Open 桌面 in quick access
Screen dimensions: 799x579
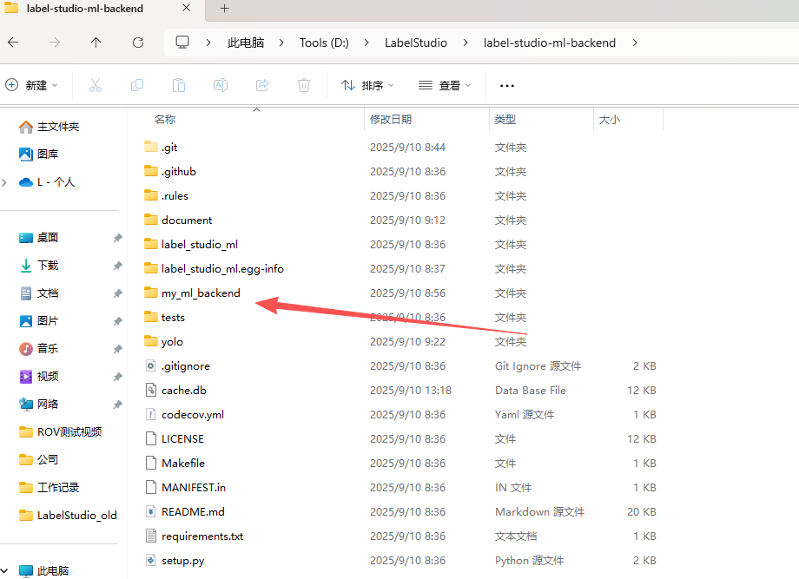coord(39,237)
